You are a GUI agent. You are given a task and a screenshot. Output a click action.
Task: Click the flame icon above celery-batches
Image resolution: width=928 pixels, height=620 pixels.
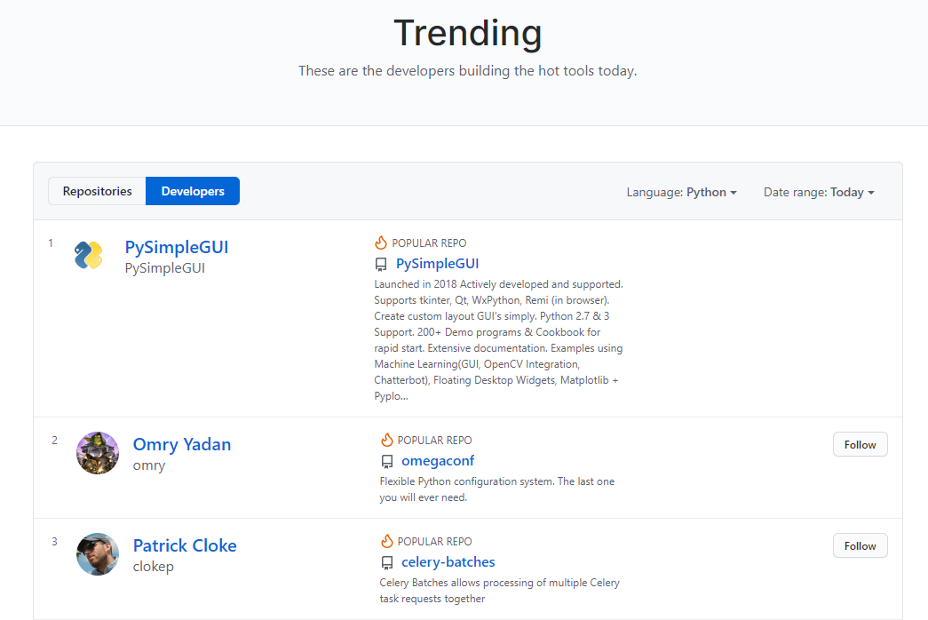tap(387, 541)
